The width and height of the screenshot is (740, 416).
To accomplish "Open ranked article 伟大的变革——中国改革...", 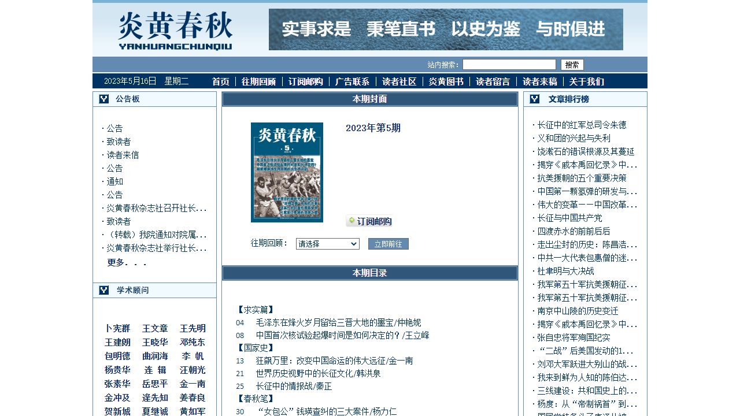I will (587, 205).
